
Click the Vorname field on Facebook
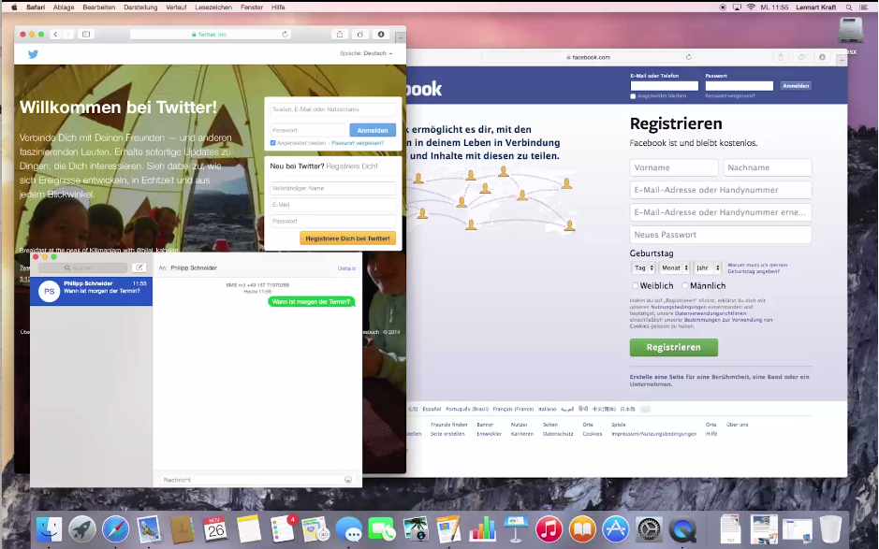coord(674,167)
